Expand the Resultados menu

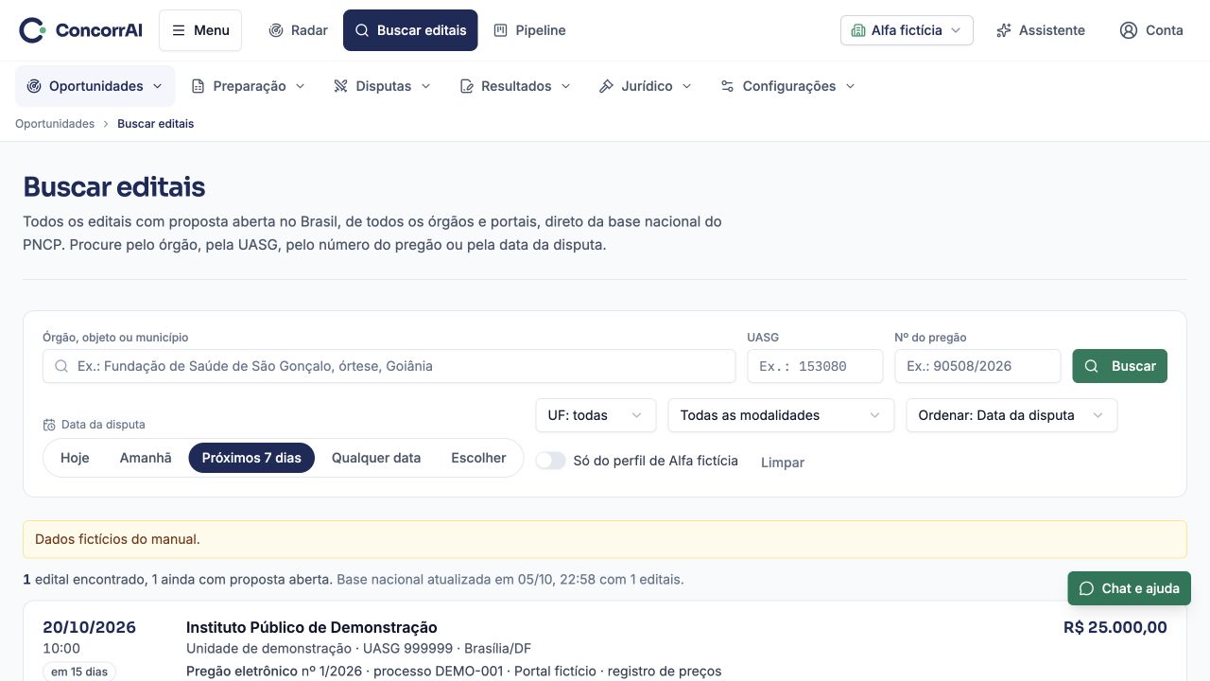click(515, 86)
